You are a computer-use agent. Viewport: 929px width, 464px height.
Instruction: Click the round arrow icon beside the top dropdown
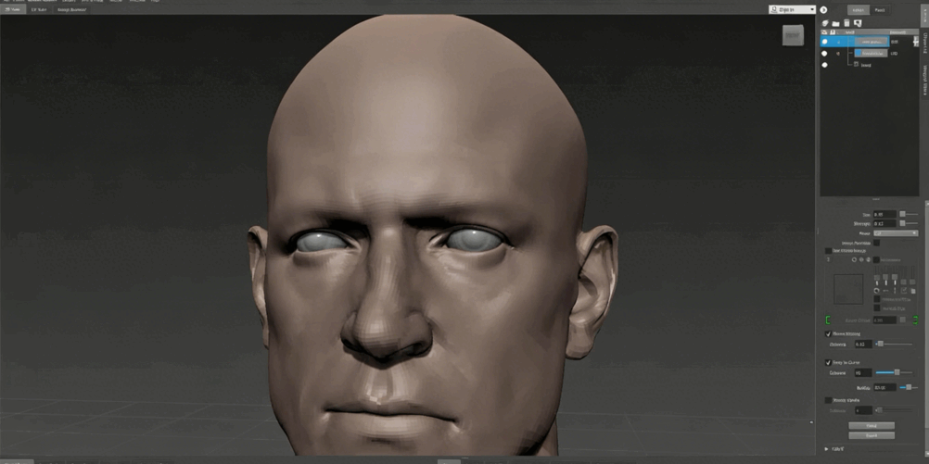(823, 10)
